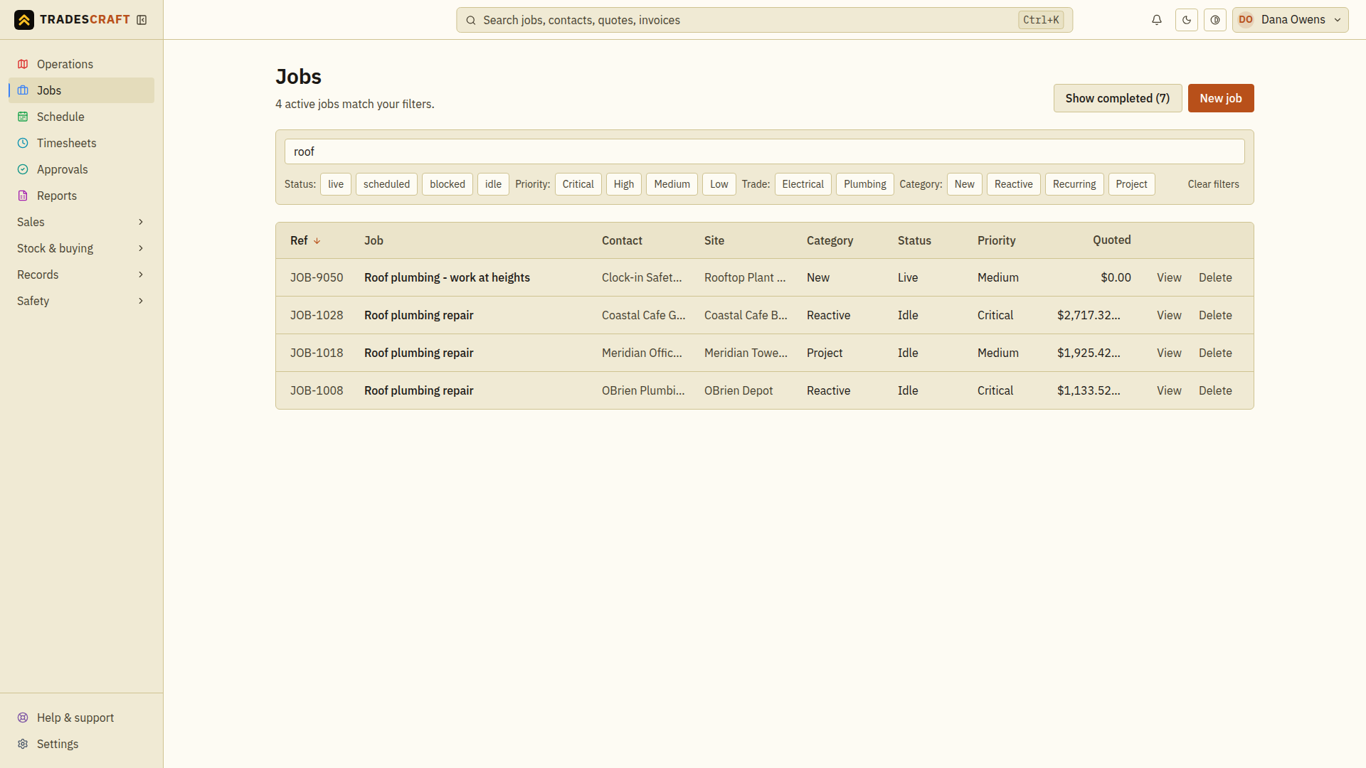Toggle the New category filter
This screenshot has height=768, width=1366.
click(x=965, y=184)
